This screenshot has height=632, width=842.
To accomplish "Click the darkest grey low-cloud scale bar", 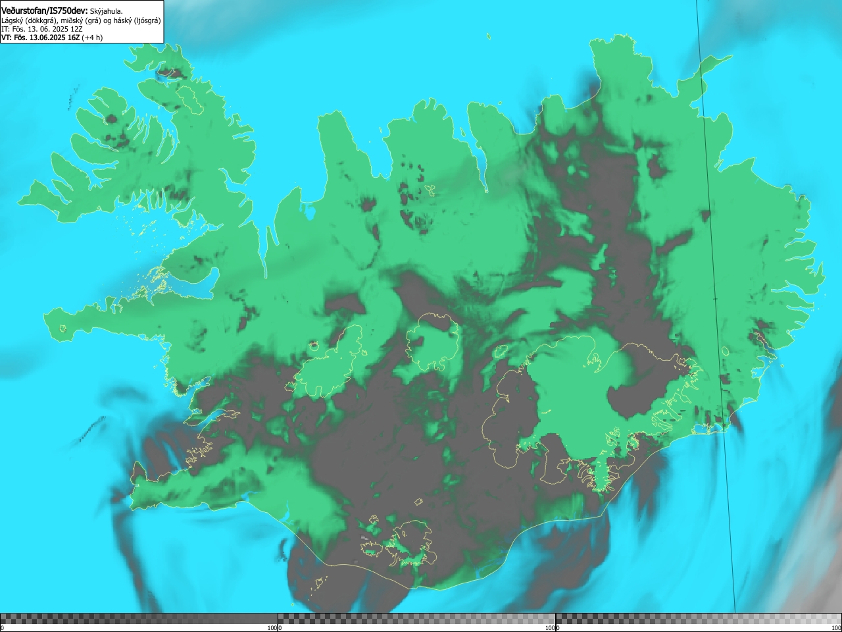I will tap(139, 619).
